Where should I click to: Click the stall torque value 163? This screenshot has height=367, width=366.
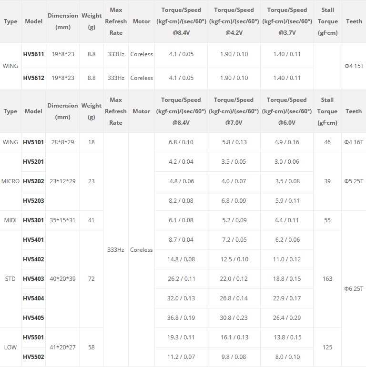[327, 279]
